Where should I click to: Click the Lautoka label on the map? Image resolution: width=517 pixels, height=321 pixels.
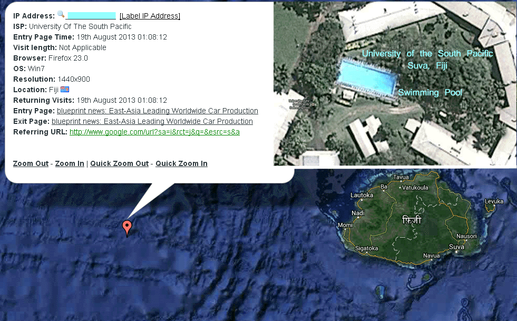pos(362,195)
